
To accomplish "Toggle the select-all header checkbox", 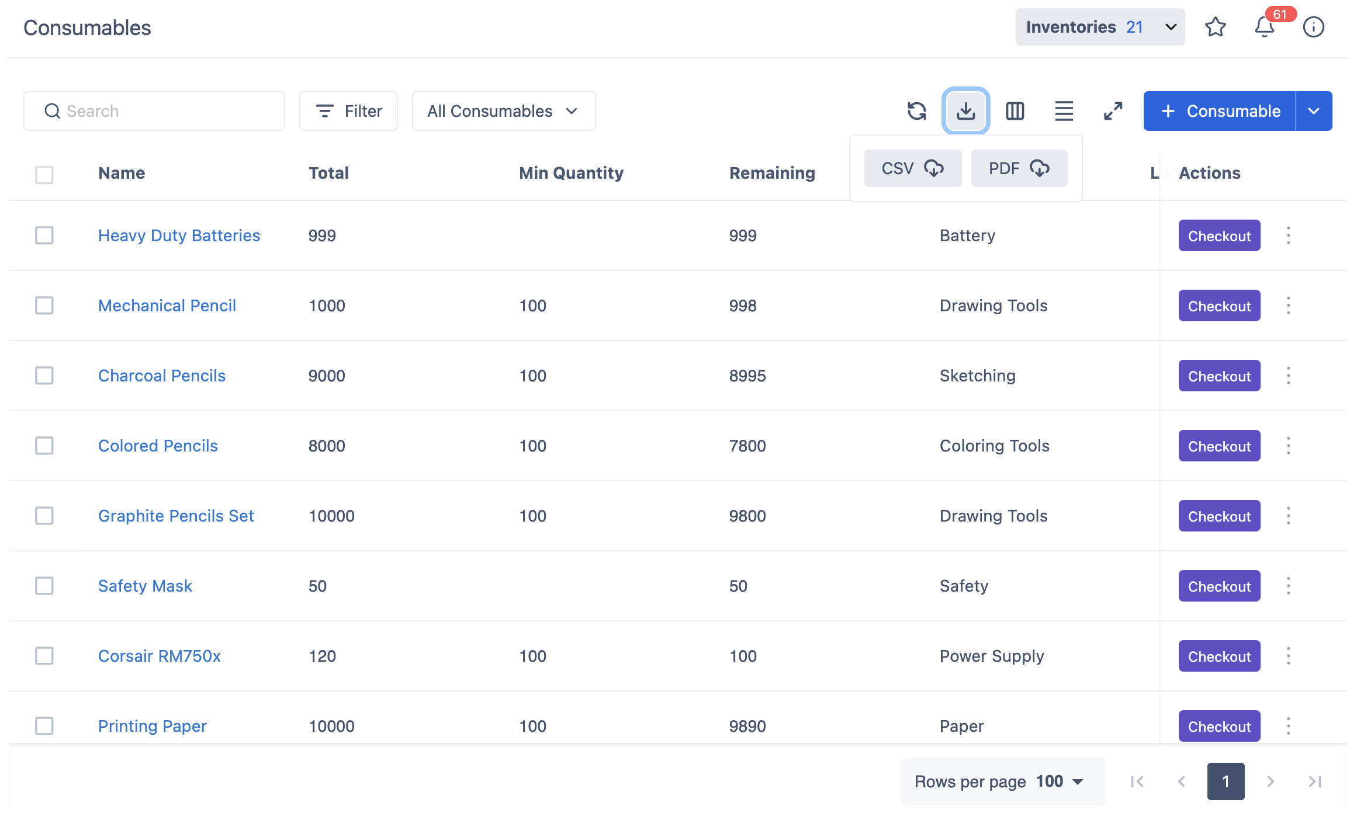I will point(44,175).
